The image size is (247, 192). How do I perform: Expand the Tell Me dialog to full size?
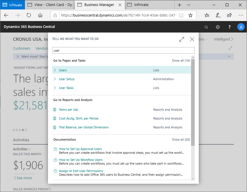(182, 39)
